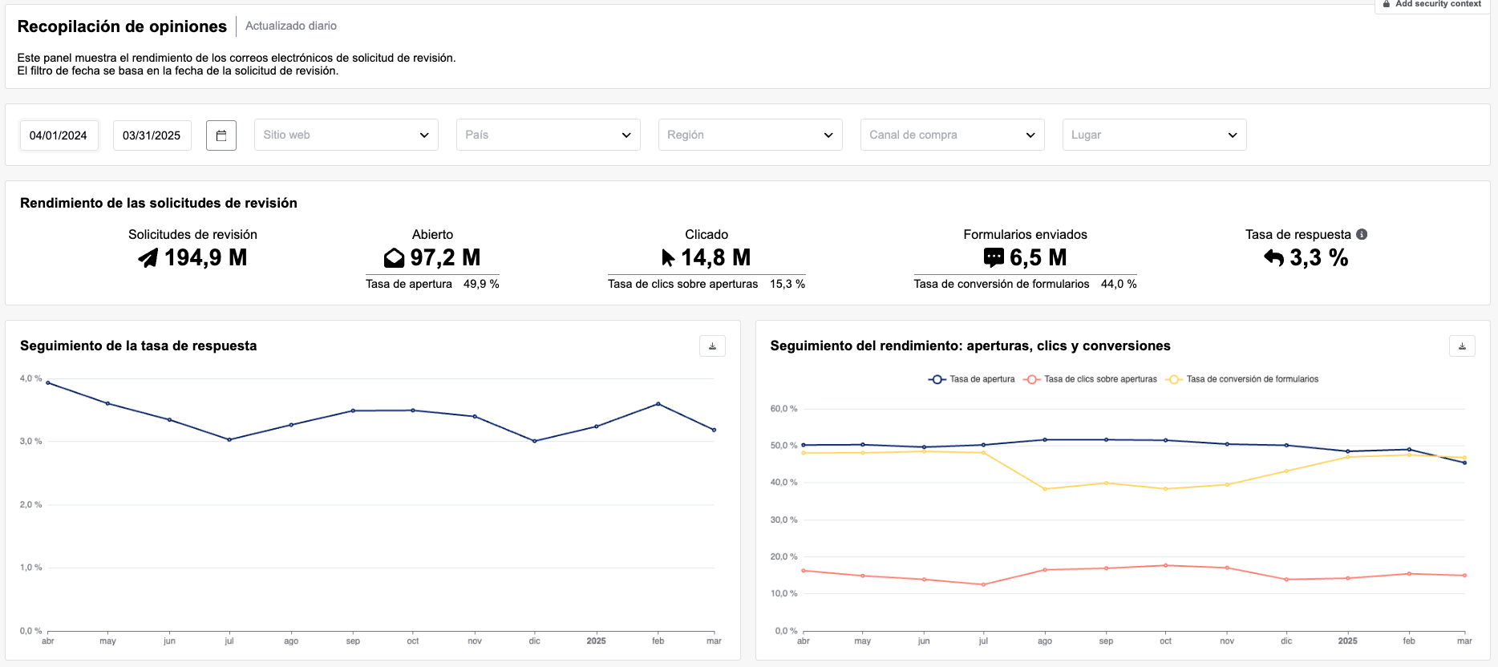Expand the Región filter dropdown

pos(751,135)
